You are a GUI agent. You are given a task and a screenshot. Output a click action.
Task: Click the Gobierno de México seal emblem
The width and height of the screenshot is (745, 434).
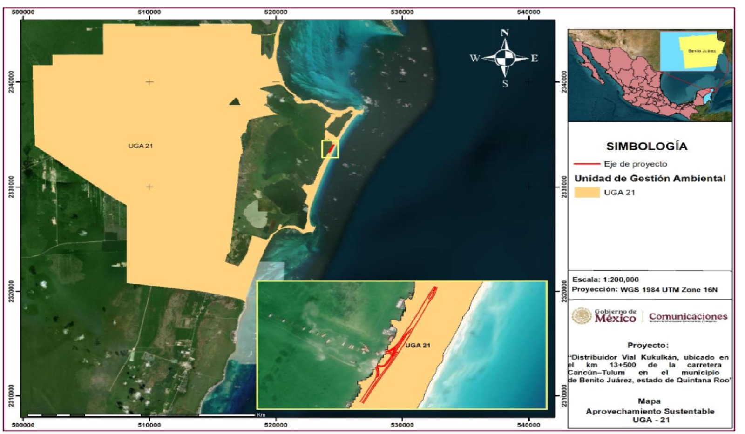click(x=581, y=316)
